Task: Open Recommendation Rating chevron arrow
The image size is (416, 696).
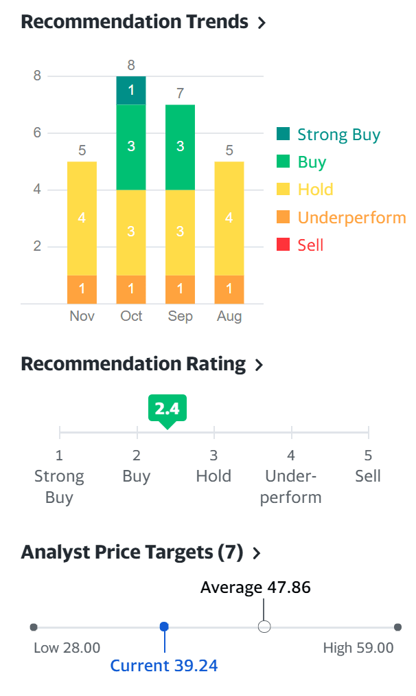Action: 259,365
